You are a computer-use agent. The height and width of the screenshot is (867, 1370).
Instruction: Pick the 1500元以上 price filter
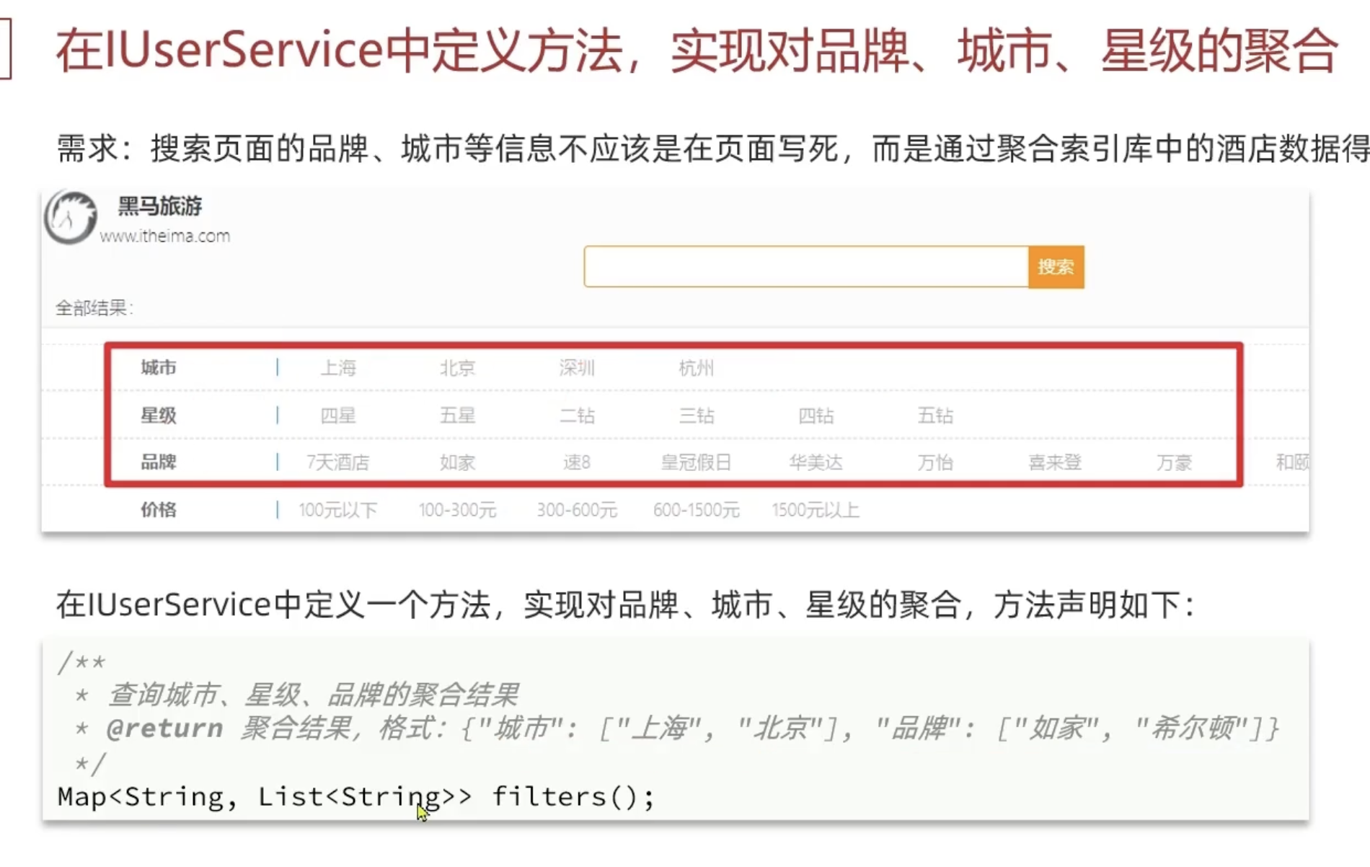(815, 509)
